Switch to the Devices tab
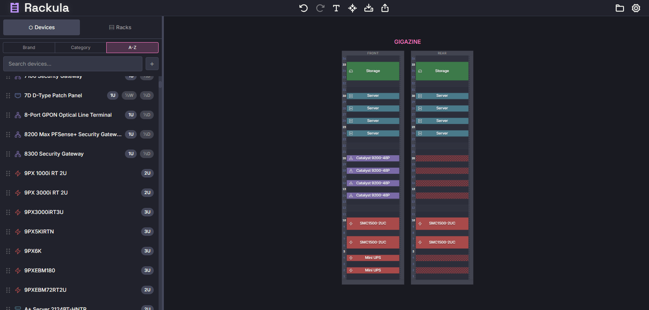Viewport: 649px width, 310px height. tap(42, 28)
